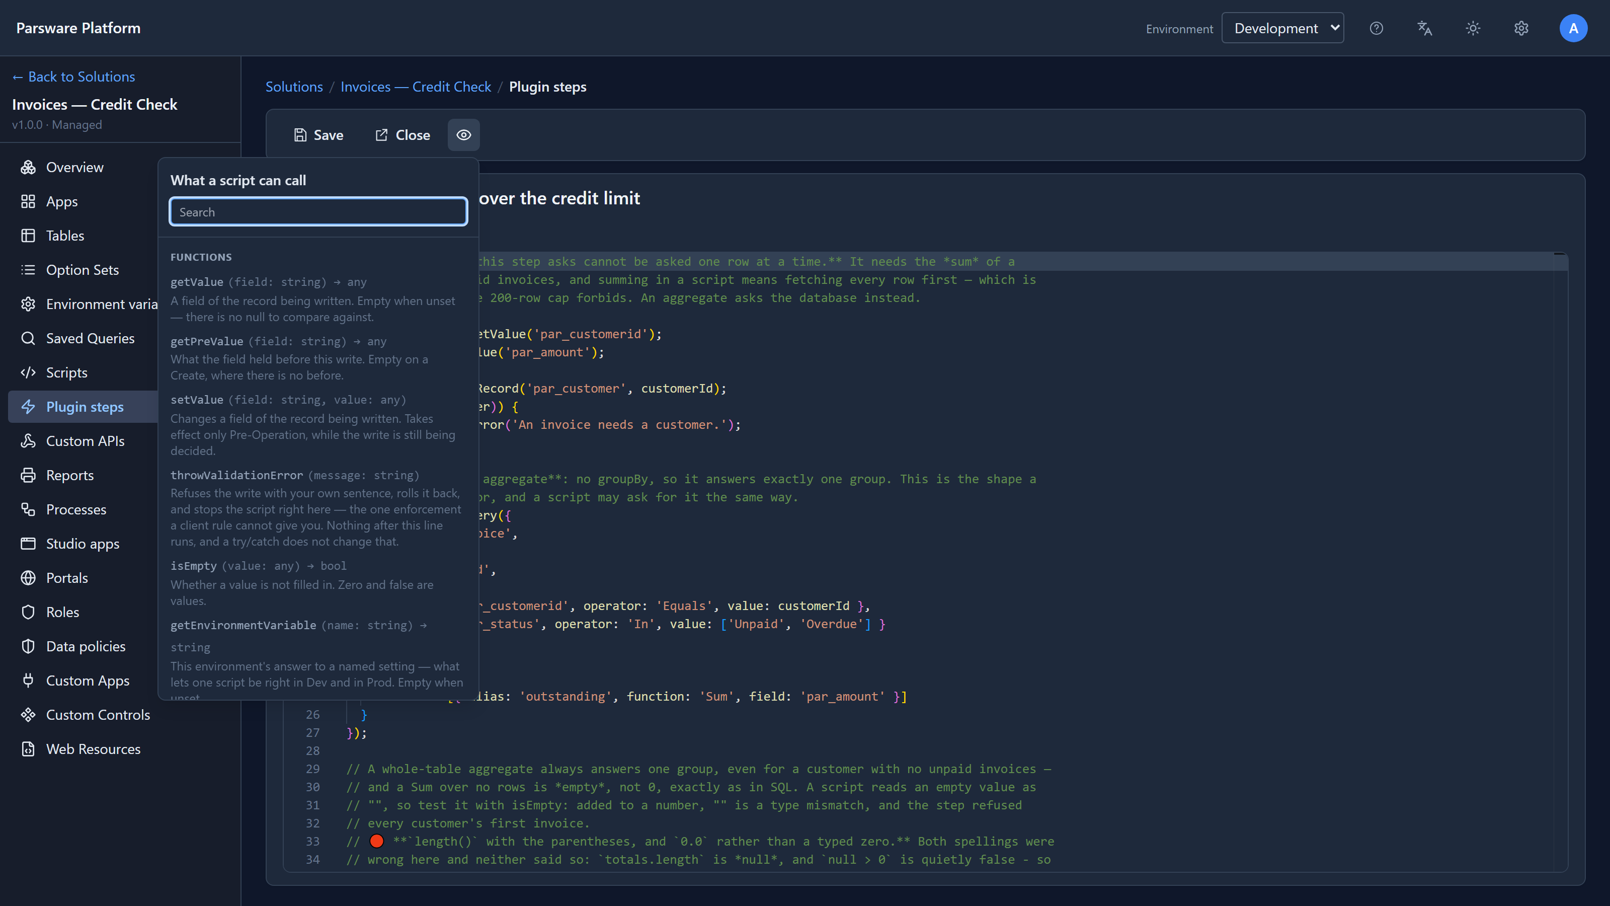This screenshot has height=906, width=1610.
Task: Toggle the light/dark theme sun icon
Action: click(x=1473, y=28)
